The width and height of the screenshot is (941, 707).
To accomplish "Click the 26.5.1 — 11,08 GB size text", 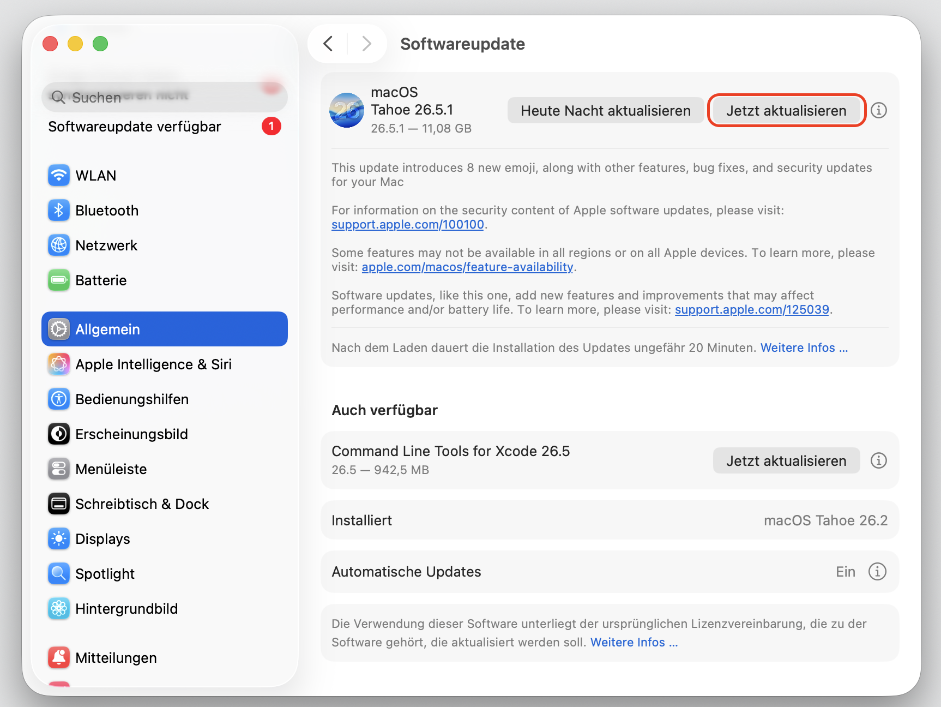I will coord(421,128).
